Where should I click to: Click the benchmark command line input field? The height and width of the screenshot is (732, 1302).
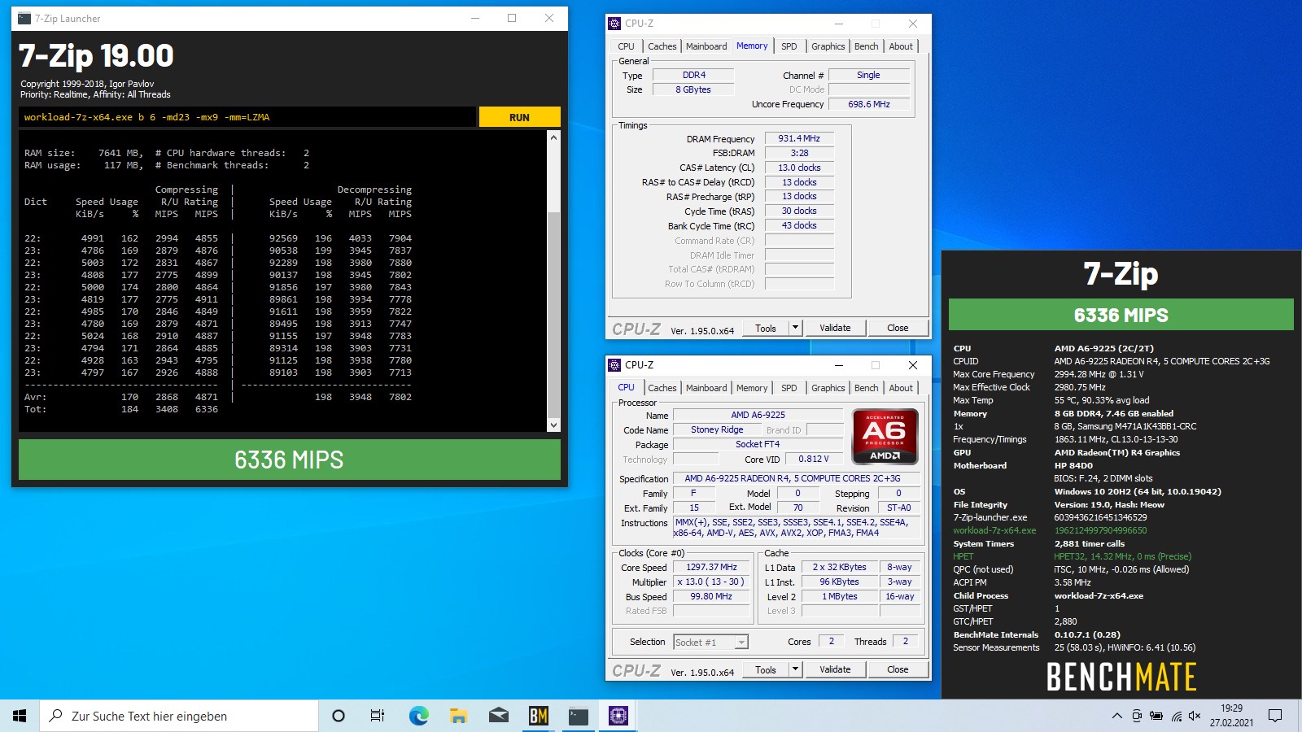(247, 117)
